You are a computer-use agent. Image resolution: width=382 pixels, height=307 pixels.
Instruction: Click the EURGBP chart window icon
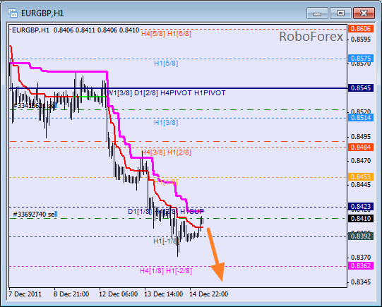[x=13, y=13]
